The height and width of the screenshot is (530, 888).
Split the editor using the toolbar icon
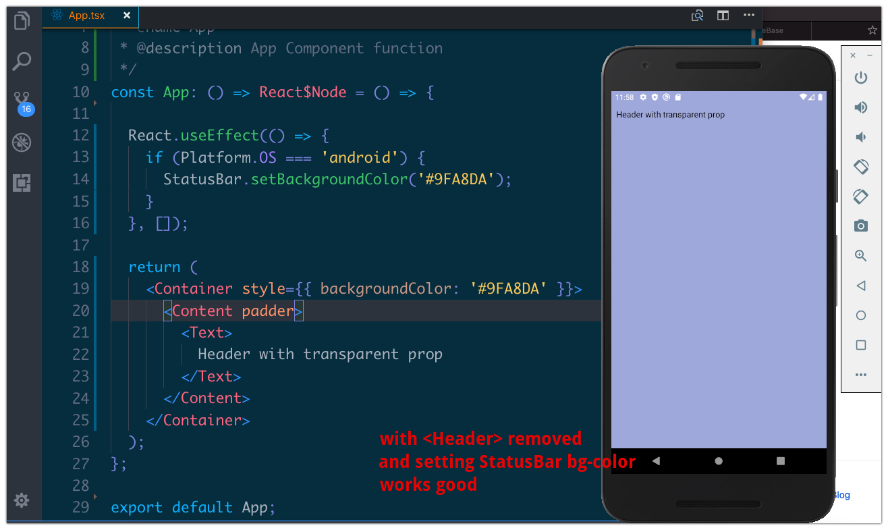722,15
